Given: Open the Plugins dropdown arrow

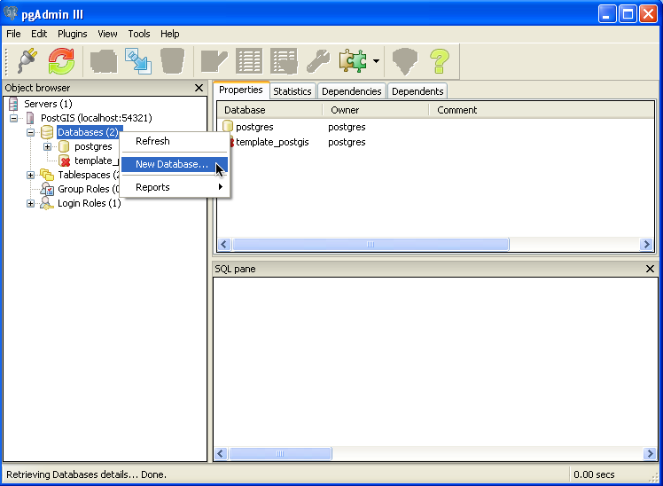Looking at the screenshot, I should click(x=376, y=61).
